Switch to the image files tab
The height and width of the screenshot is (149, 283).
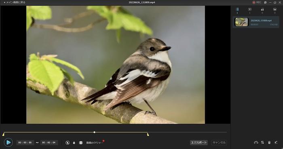[x=275, y=10]
